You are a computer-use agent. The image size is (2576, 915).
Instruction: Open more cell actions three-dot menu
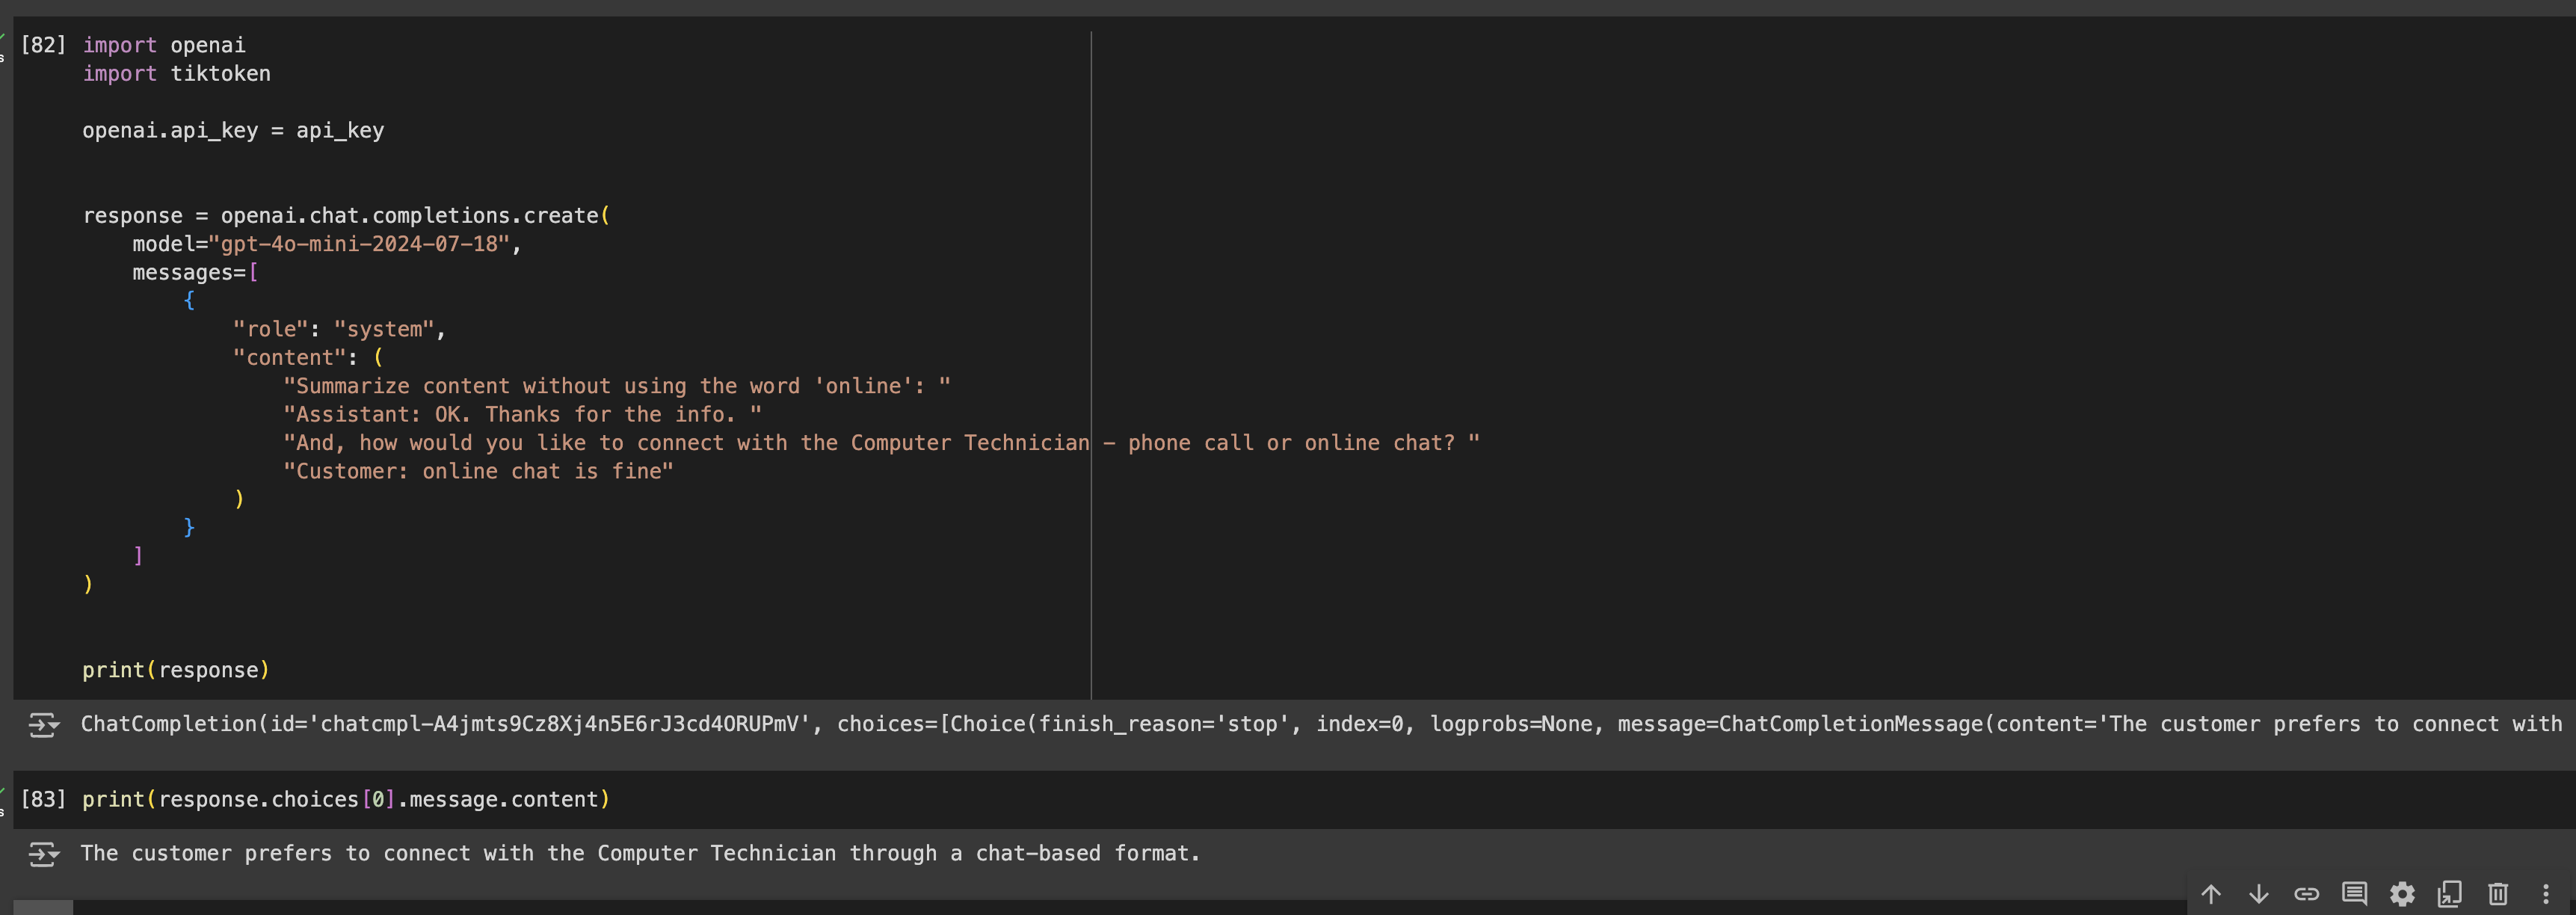[2546, 893]
